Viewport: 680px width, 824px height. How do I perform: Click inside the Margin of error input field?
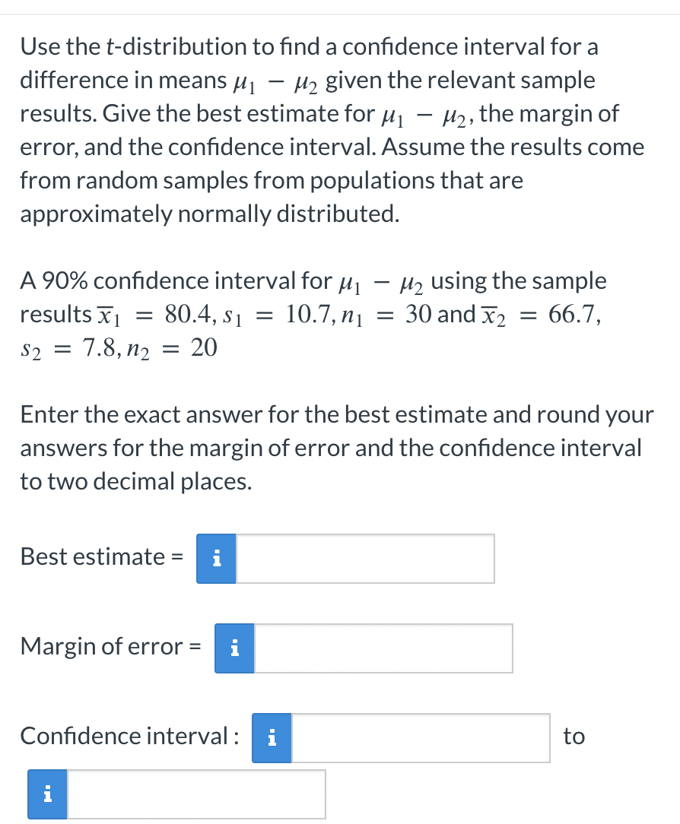pos(384,648)
